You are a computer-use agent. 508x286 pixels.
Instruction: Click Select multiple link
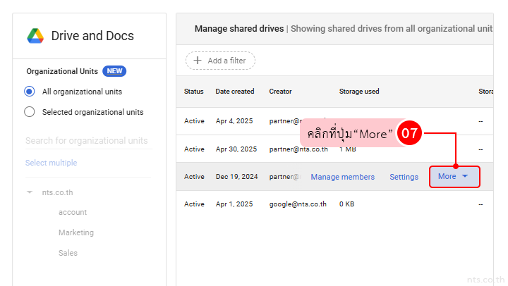tap(51, 163)
